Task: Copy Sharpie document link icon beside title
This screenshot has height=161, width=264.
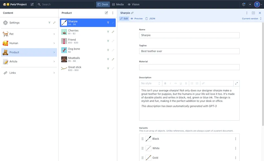Action: pos(132,13)
